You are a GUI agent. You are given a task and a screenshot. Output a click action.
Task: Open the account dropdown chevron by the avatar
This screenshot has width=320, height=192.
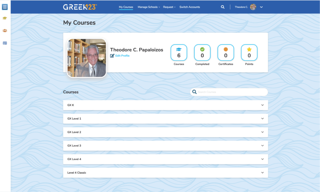tap(261, 7)
